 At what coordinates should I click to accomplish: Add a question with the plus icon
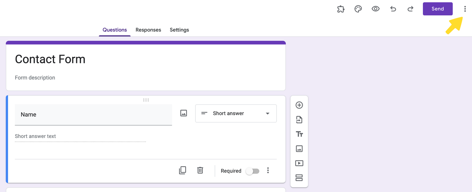click(299, 105)
